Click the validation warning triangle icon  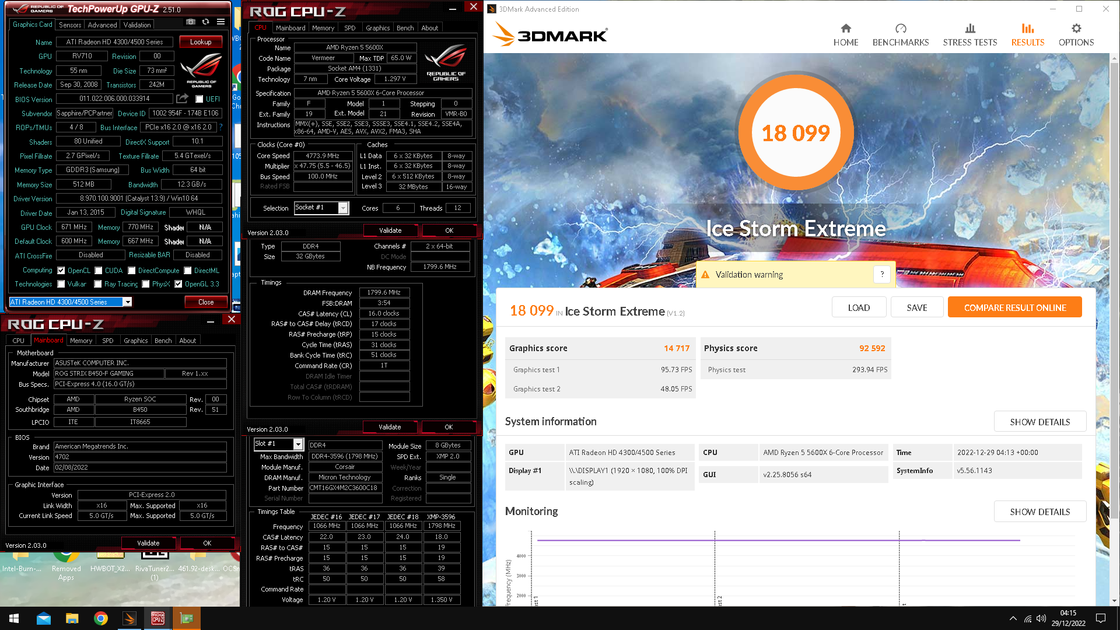(705, 275)
